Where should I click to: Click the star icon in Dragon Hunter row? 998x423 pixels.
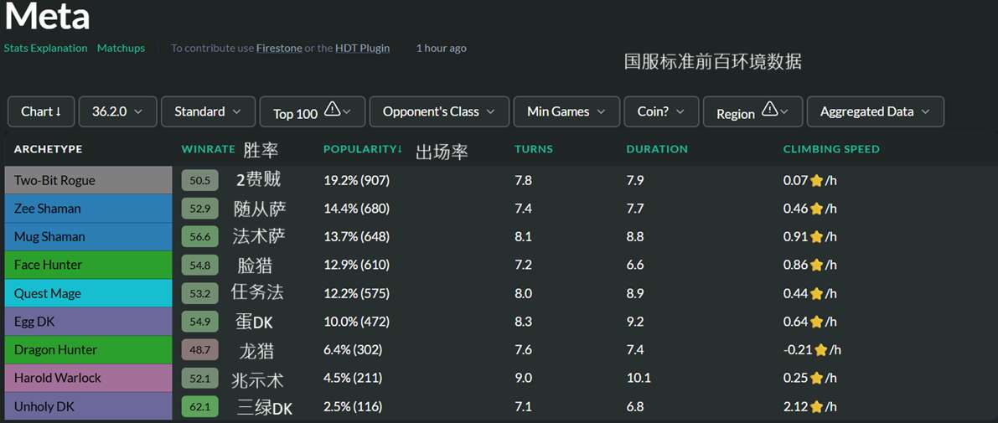point(821,350)
